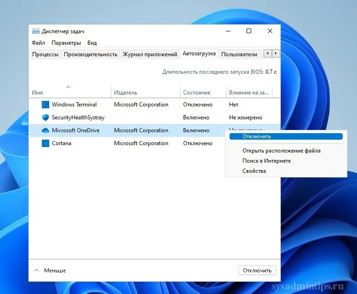Maximize the Диспетчер задач window
The height and width of the screenshot is (294, 357).
click(x=249, y=31)
